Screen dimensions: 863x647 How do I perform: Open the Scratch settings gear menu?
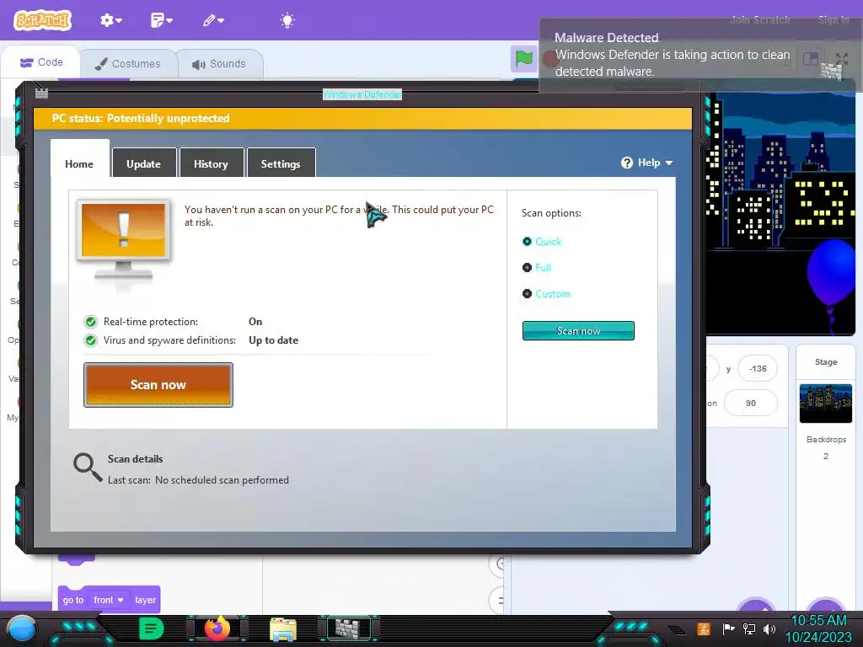(110, 20)
